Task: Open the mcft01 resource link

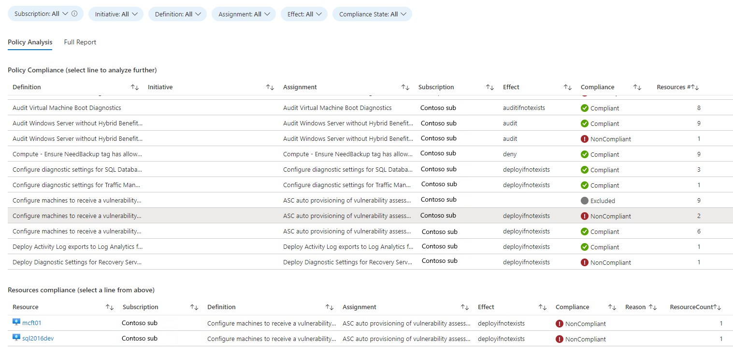Action: tap(31, 322)
